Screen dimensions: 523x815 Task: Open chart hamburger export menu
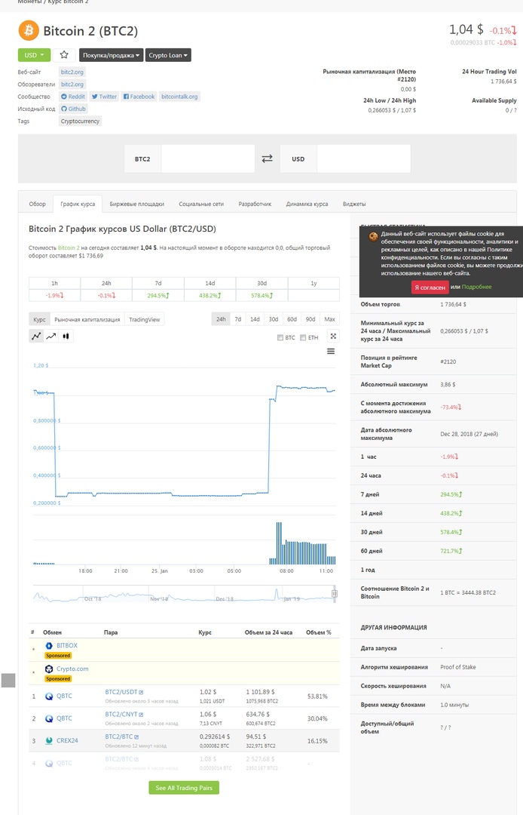331,352
